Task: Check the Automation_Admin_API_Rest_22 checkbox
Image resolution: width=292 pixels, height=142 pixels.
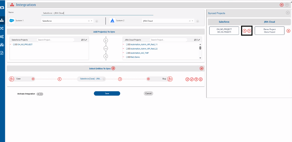Action: pyautogui.click(x=127, y=49)
